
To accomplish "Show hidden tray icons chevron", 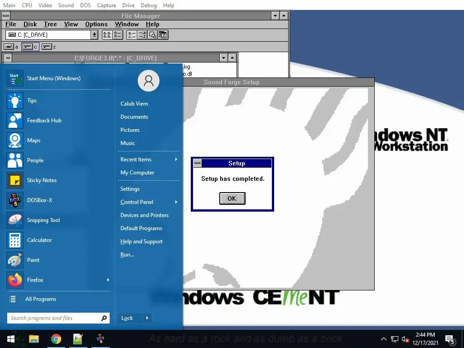I will pyautogui.click(x=383, y=339).
